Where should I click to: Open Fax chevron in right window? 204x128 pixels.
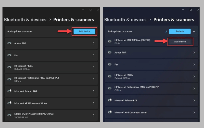[194, 65]
